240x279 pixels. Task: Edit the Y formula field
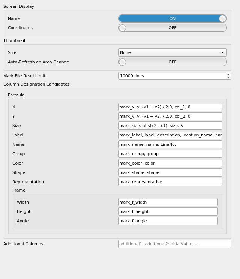click(170, 116)
